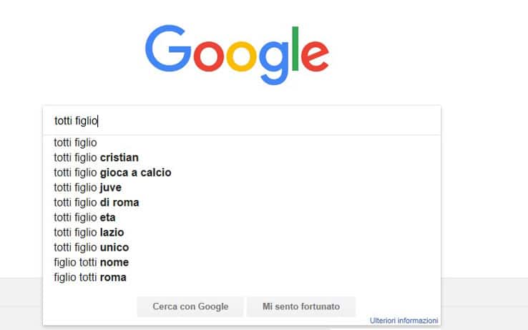This screenshot has width=528, height=330.
Task: Select the 'figlio totti roma' suggestion
Action: pyautogui.click(x=242, y=278)
